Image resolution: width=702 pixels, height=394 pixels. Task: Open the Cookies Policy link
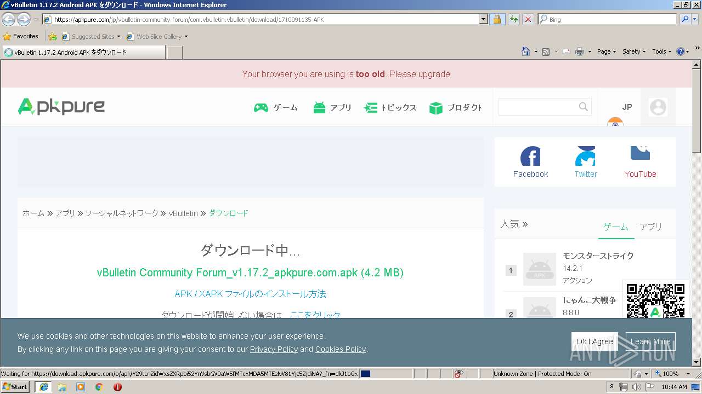[341, 349]
